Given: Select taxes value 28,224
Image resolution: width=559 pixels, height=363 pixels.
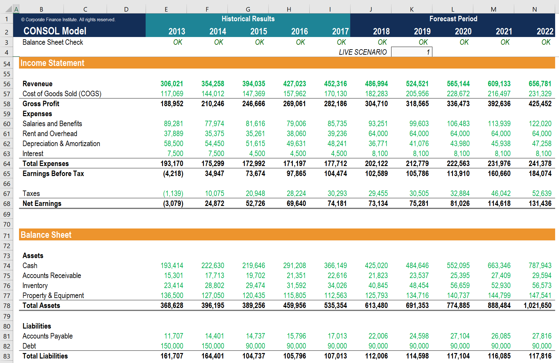Looking at the screenshot, I should click(296, 193).
